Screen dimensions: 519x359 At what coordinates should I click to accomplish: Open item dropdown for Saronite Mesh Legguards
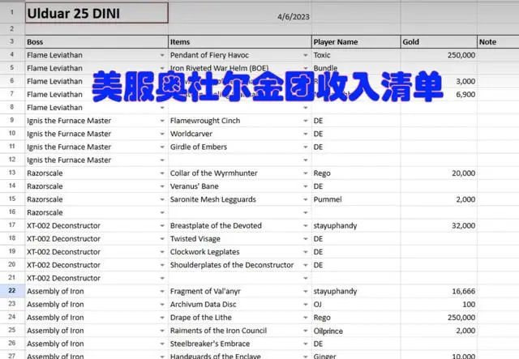click(x=306, y=199)
